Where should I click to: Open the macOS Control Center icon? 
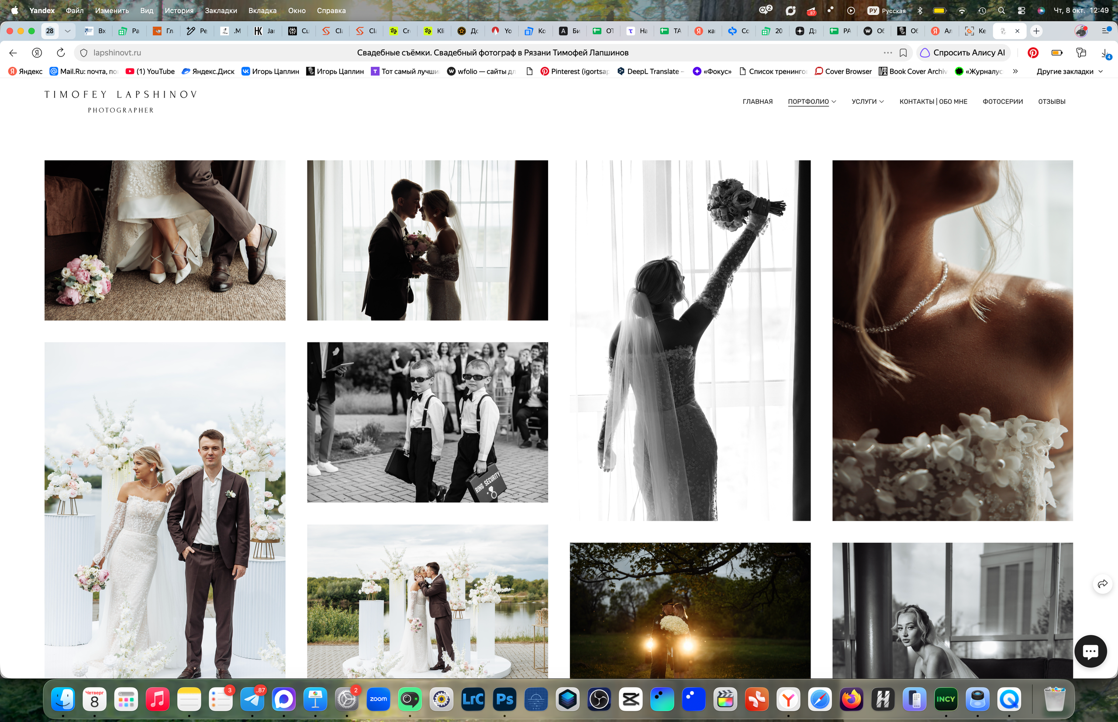(1021, 10)
